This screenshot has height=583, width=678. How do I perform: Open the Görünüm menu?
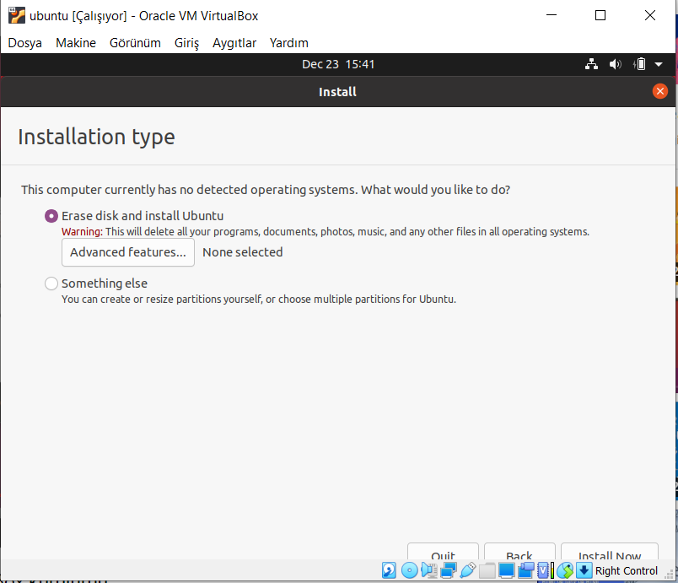(x=135, y=43)
